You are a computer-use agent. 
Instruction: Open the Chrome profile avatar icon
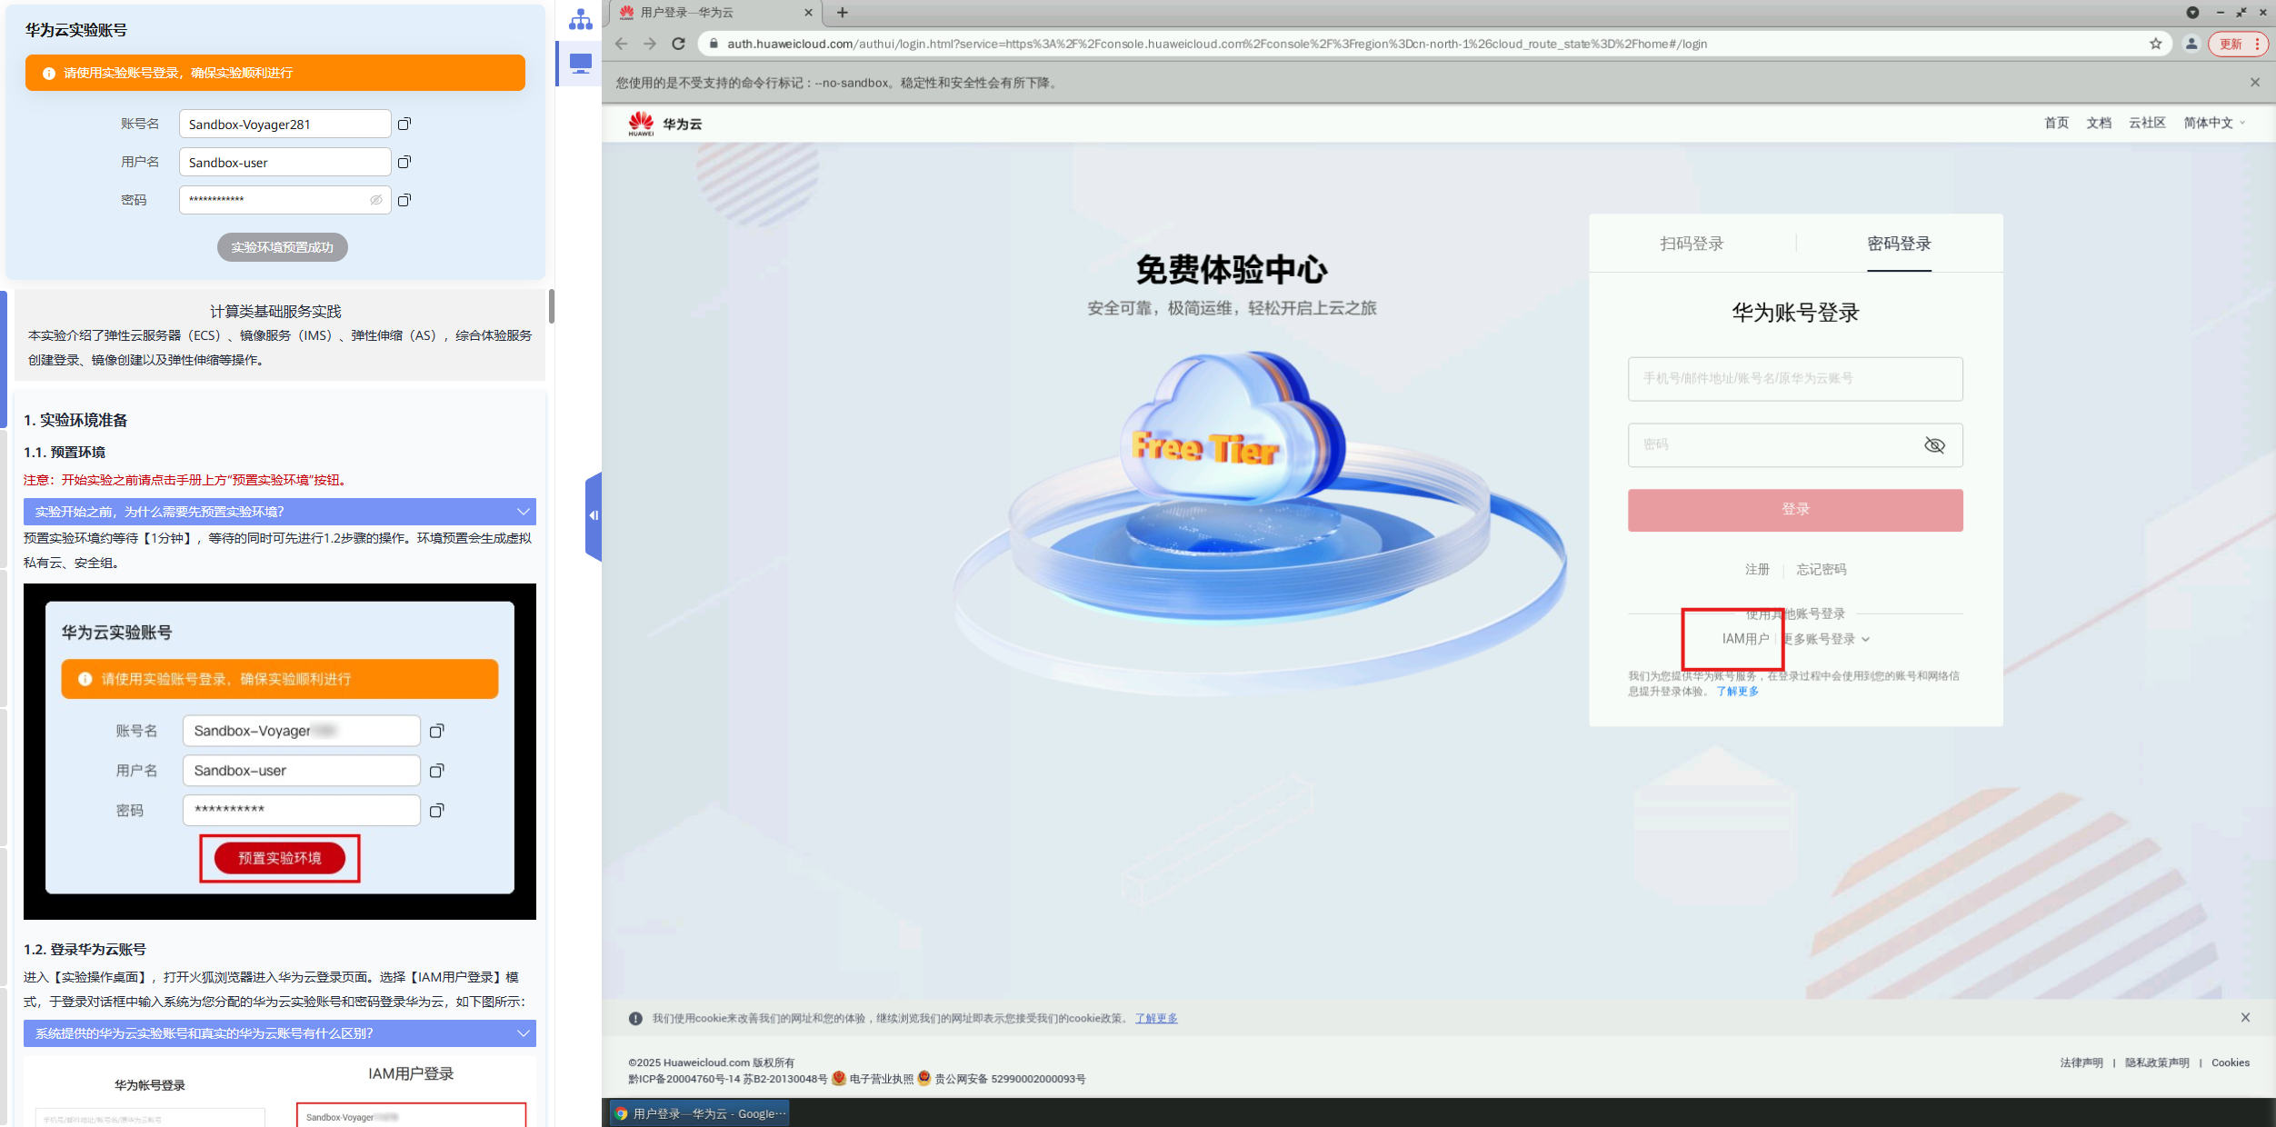point(2191,44)
